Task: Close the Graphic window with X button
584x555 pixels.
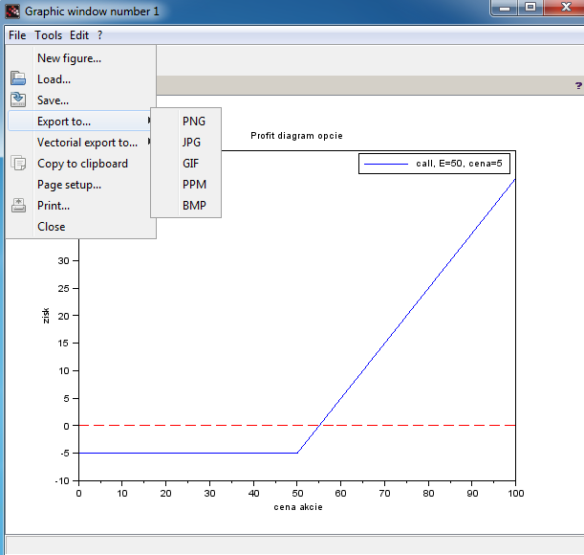Action: 566,8
